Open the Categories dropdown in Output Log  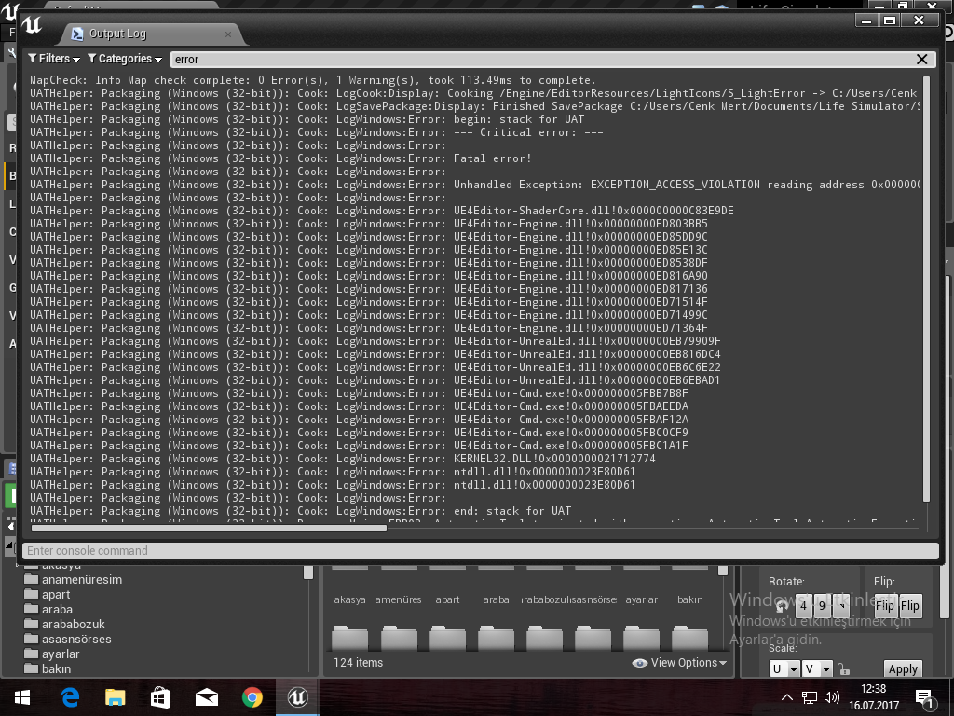click(125, 59)
